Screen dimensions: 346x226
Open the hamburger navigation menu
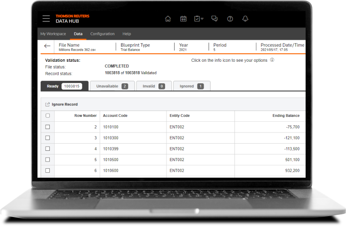pos(46,19)
